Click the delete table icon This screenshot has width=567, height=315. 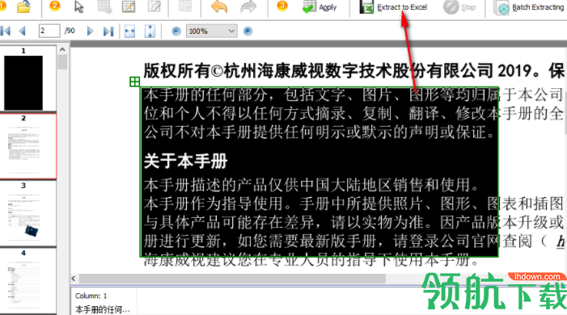click(x=185, y=6)
